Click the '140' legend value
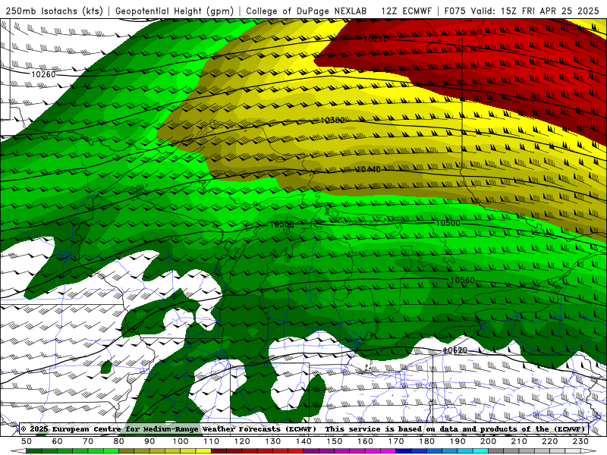 tap(303, 441)
